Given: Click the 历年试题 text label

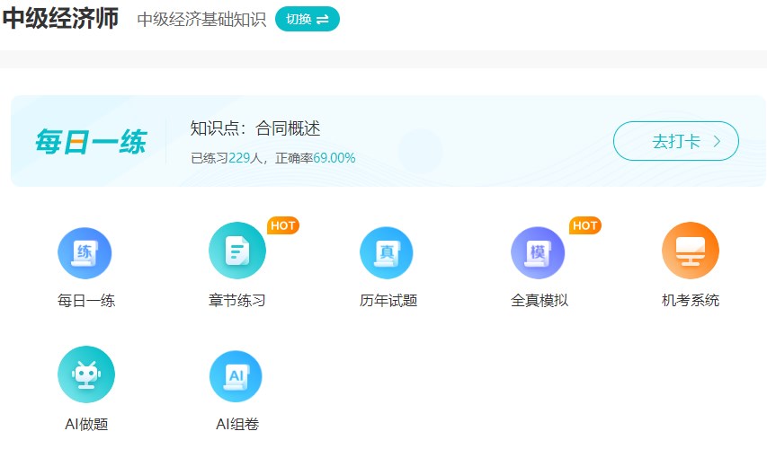Looking at the screenshot, I should 388,301.
